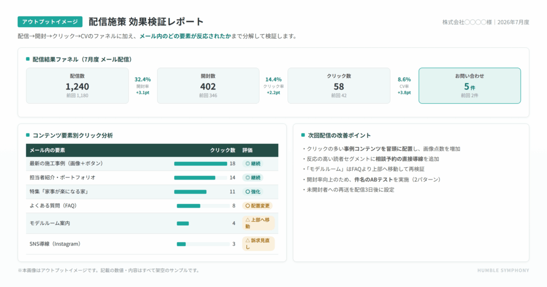
Task: Select the 配信施策 効果検証レポート title
Action: point(146,22)
